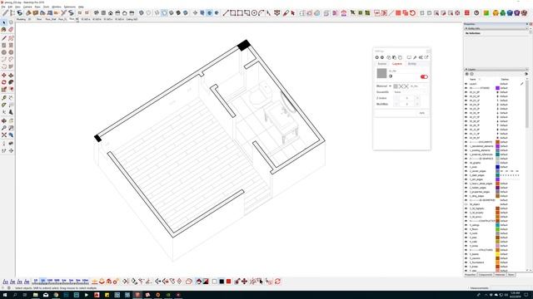Select the Rectangle tool
This screenshot has height=299, width=533.
click(3, 45)
